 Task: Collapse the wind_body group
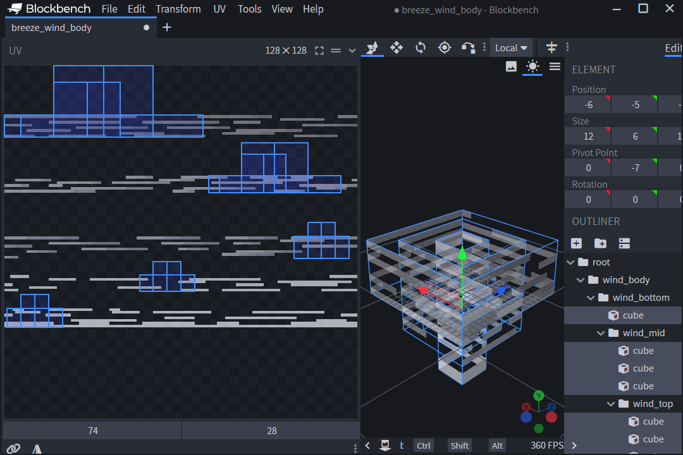pyautogui.click(x=581, y=280)
